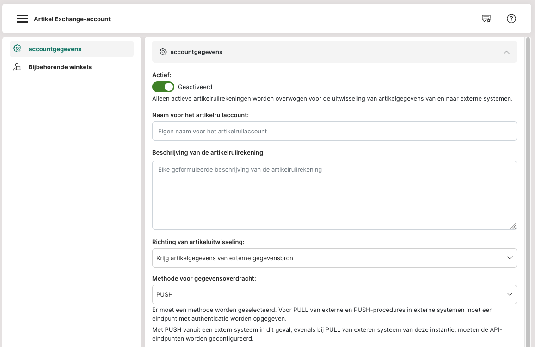Click into the Beschrijving textarea

coord(334,195)
